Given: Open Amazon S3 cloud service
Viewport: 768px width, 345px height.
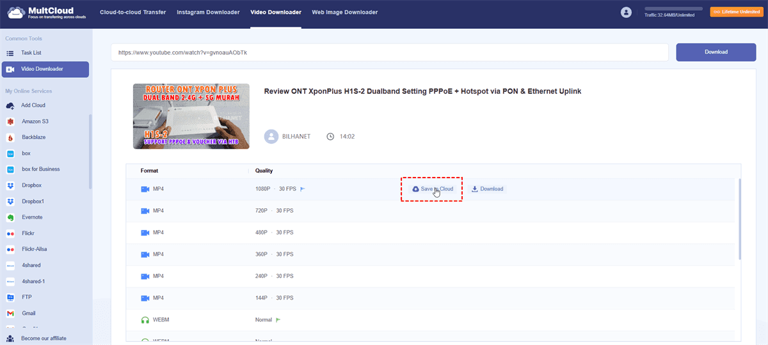Looking at the screenshot, I should point(36,121).
